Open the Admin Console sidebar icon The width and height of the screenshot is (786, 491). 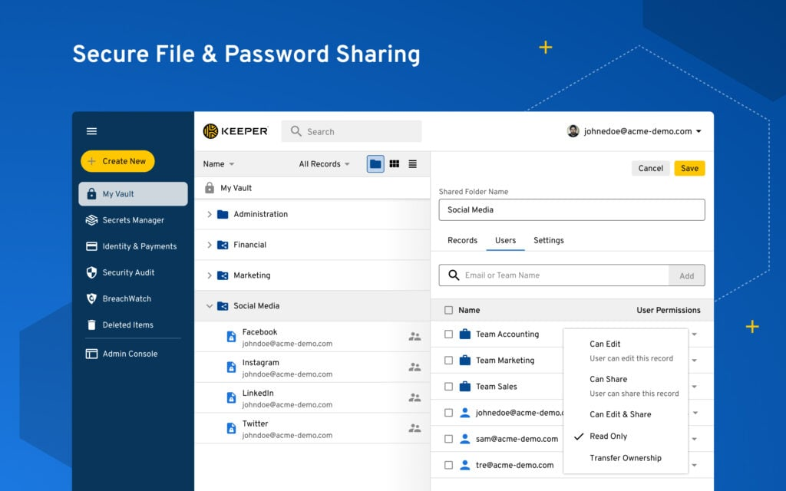(92, 354)
